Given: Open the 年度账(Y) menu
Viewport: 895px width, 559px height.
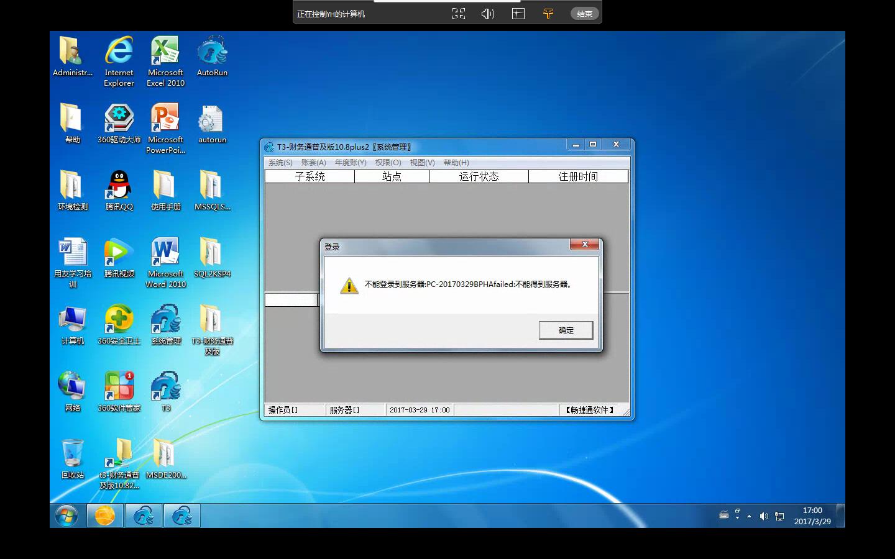Looking at the screenshot, I should pyautogui.click(x=351, y=163).
